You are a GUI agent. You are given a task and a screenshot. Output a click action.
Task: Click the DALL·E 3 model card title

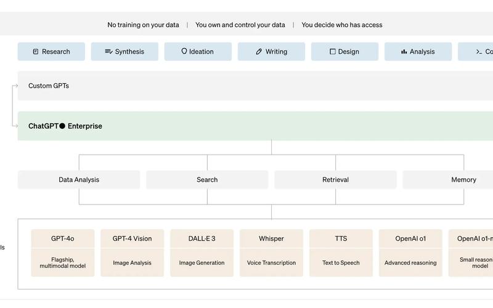click(x=202, y=238)
